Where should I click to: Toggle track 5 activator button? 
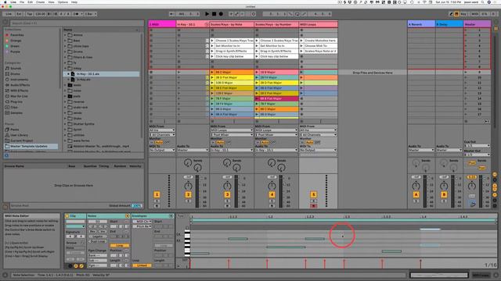[x=313, y=194]
